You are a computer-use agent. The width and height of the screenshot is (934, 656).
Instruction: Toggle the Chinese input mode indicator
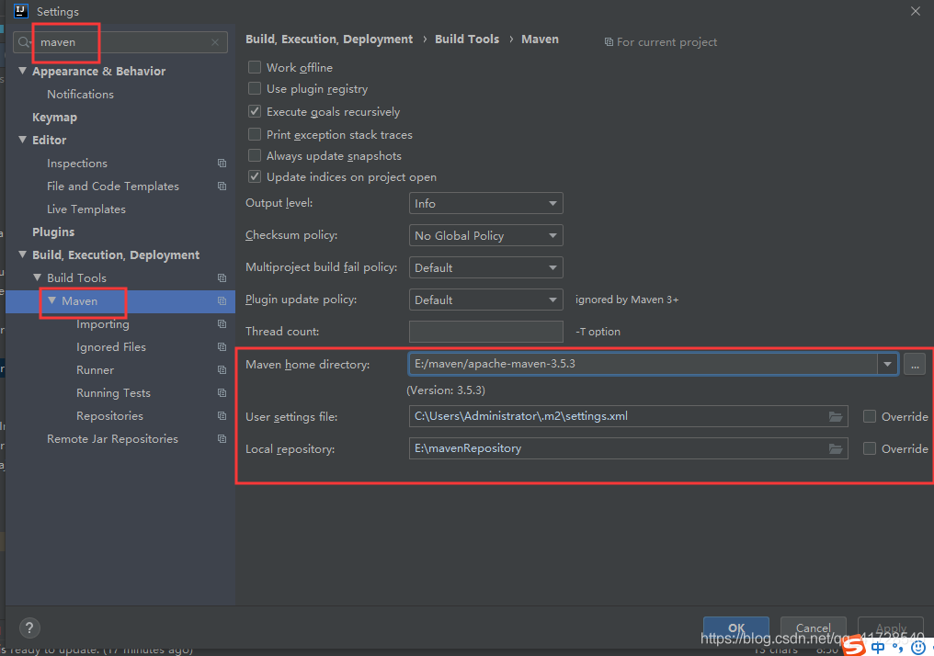(x=877, y=647)
